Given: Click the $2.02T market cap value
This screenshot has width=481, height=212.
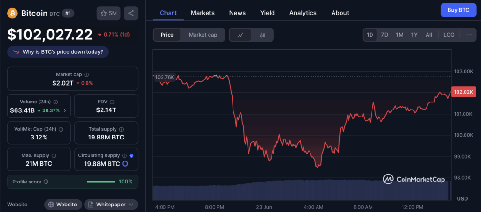Looking at the screenshot, I should 63,83.
